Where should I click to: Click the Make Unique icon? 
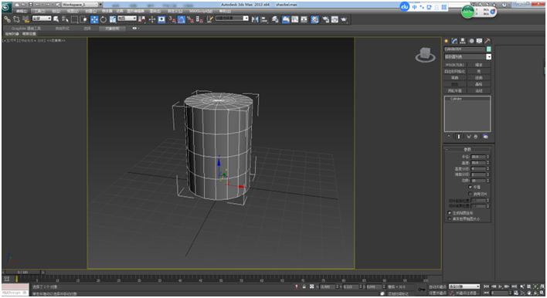pos(468,137)
